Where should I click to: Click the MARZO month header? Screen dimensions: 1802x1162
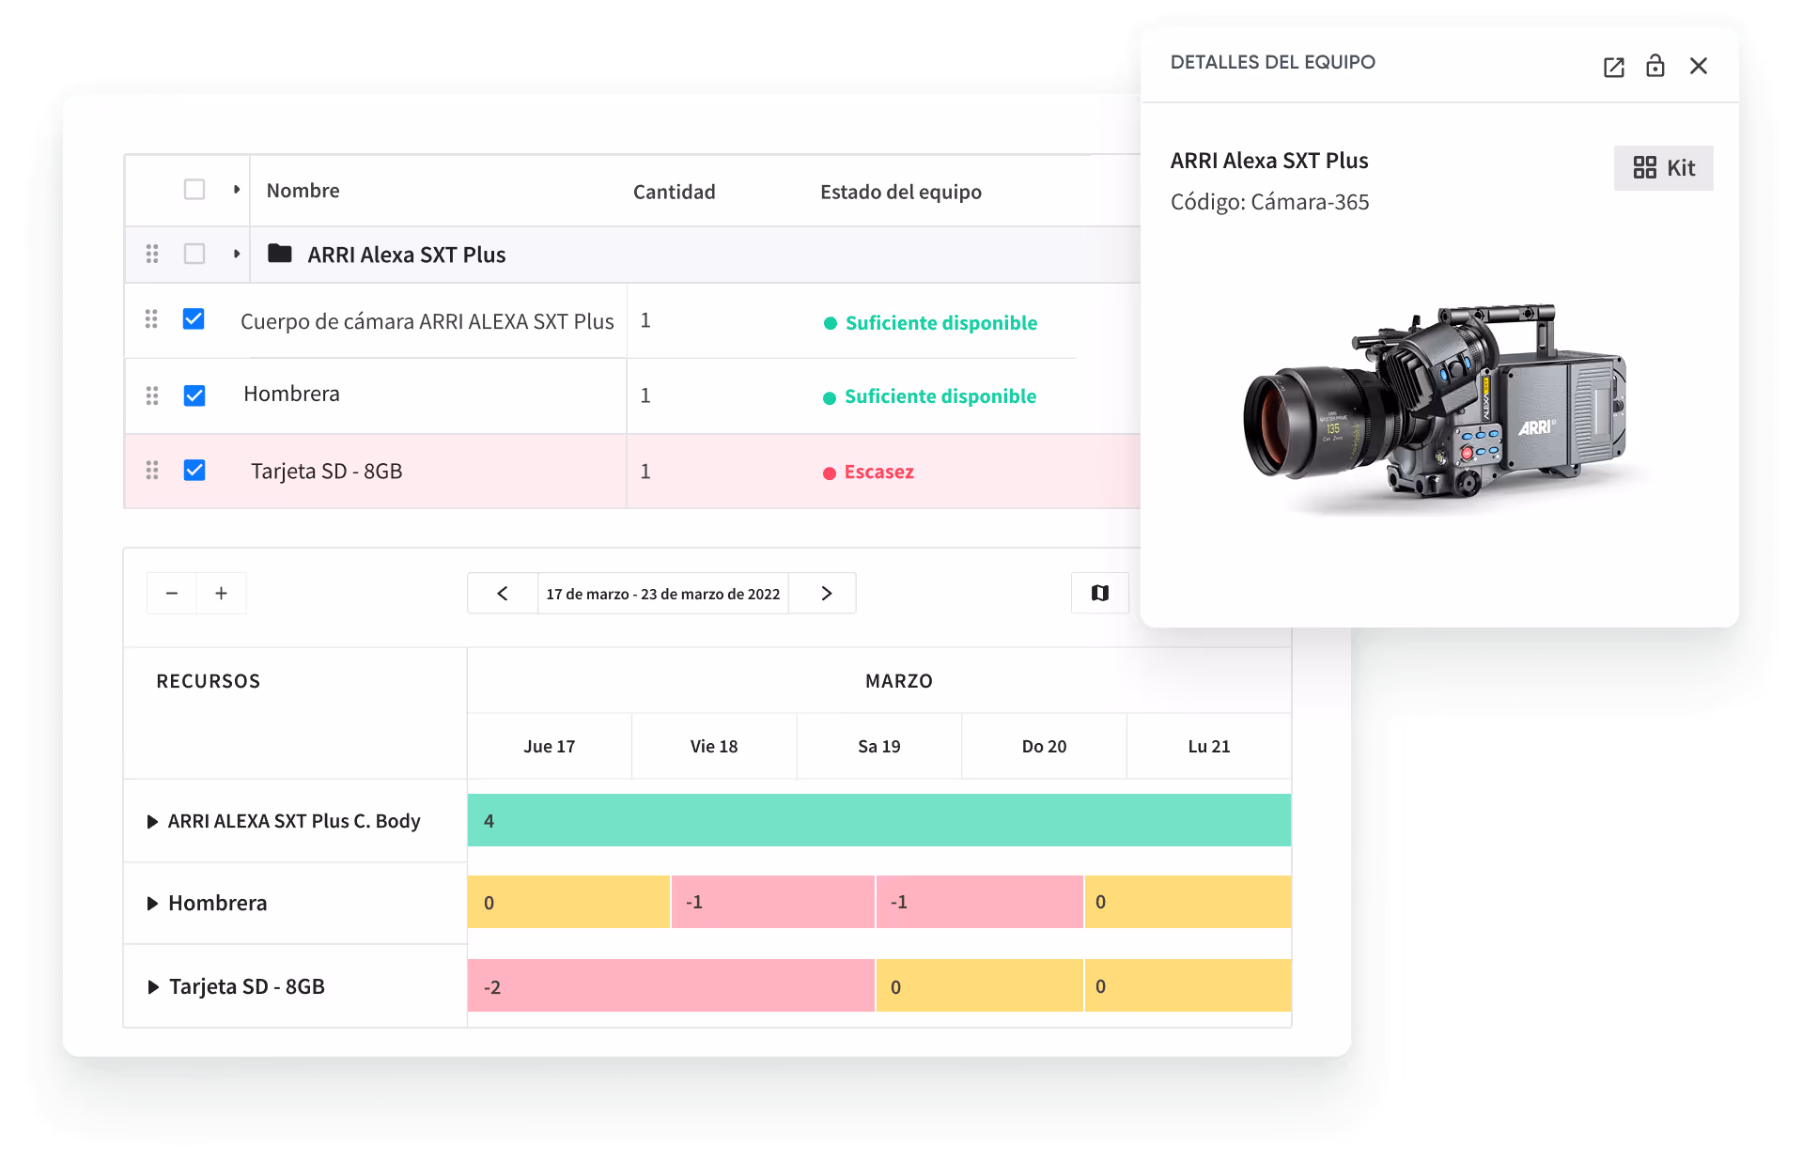coord(898,681)
